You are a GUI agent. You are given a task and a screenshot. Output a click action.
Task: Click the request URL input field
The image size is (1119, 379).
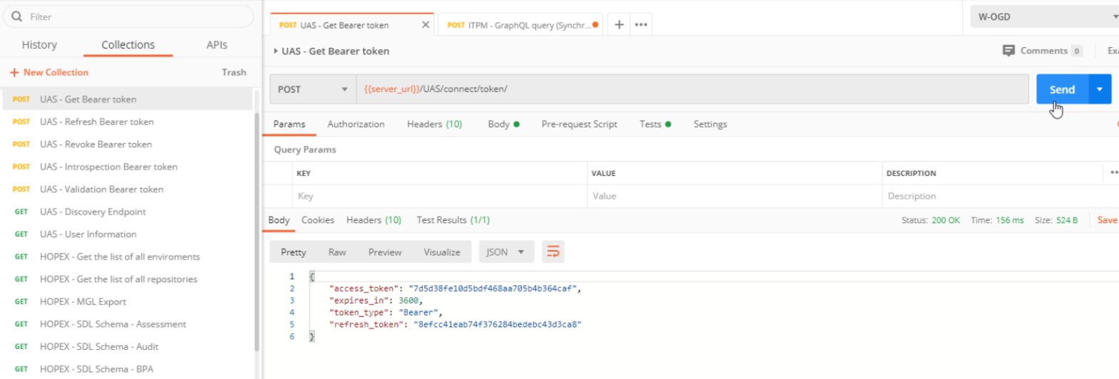[x=691, y=90]
